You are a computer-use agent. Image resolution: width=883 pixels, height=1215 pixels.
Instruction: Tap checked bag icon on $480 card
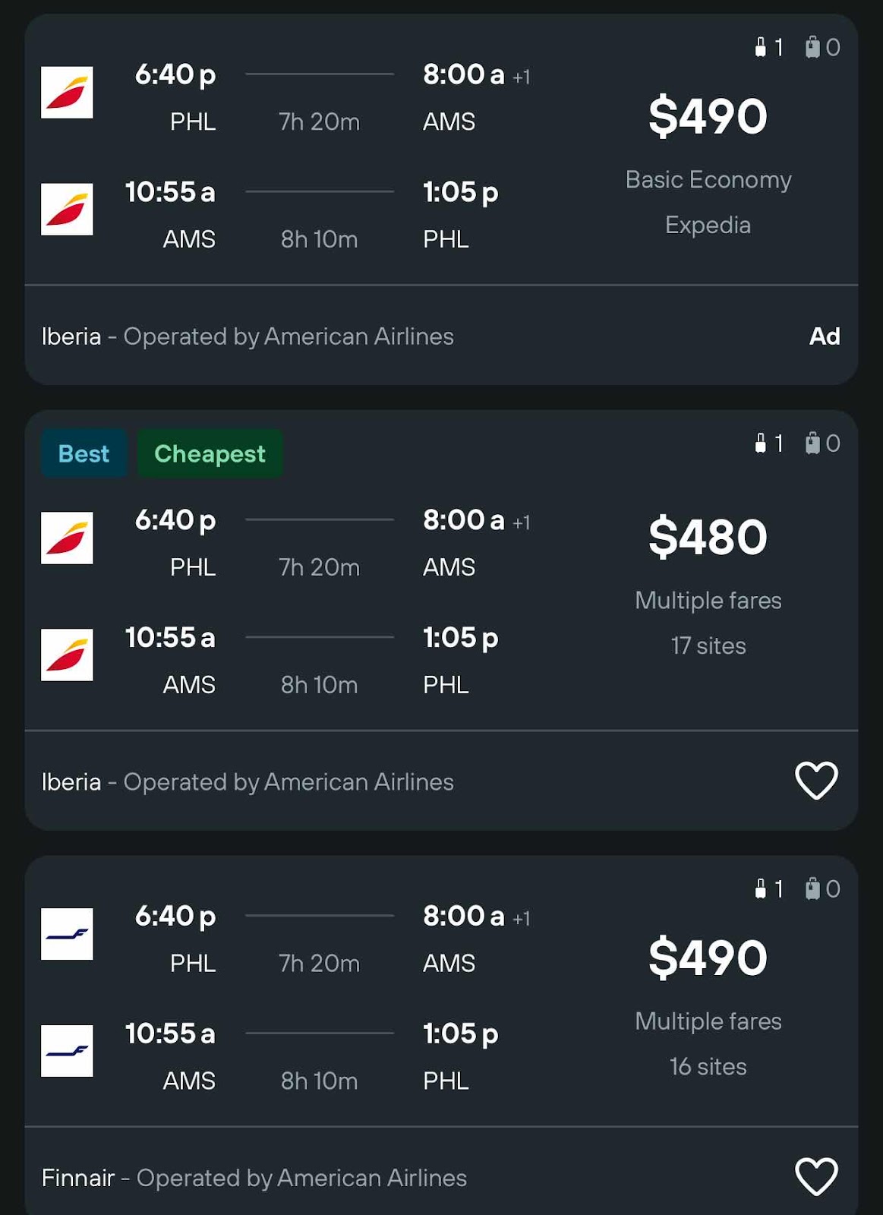click(x=812, y=443)
